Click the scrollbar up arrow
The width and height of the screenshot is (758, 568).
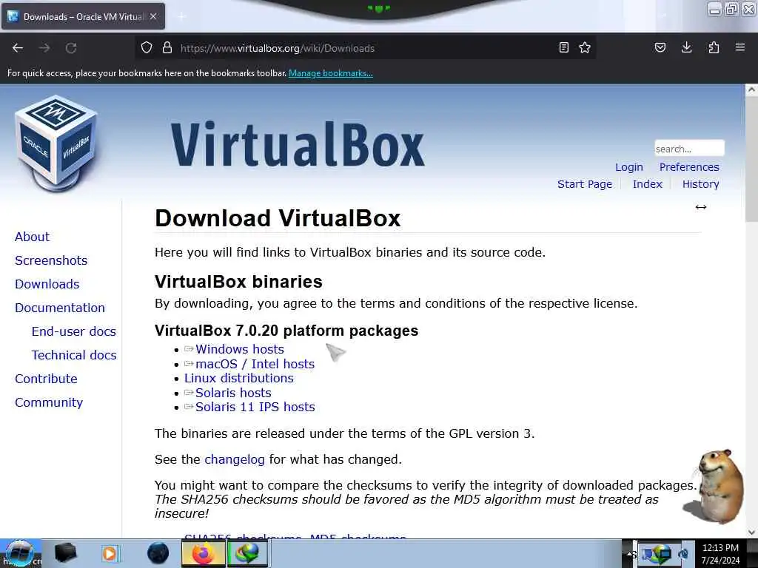[x=751, y=89]
